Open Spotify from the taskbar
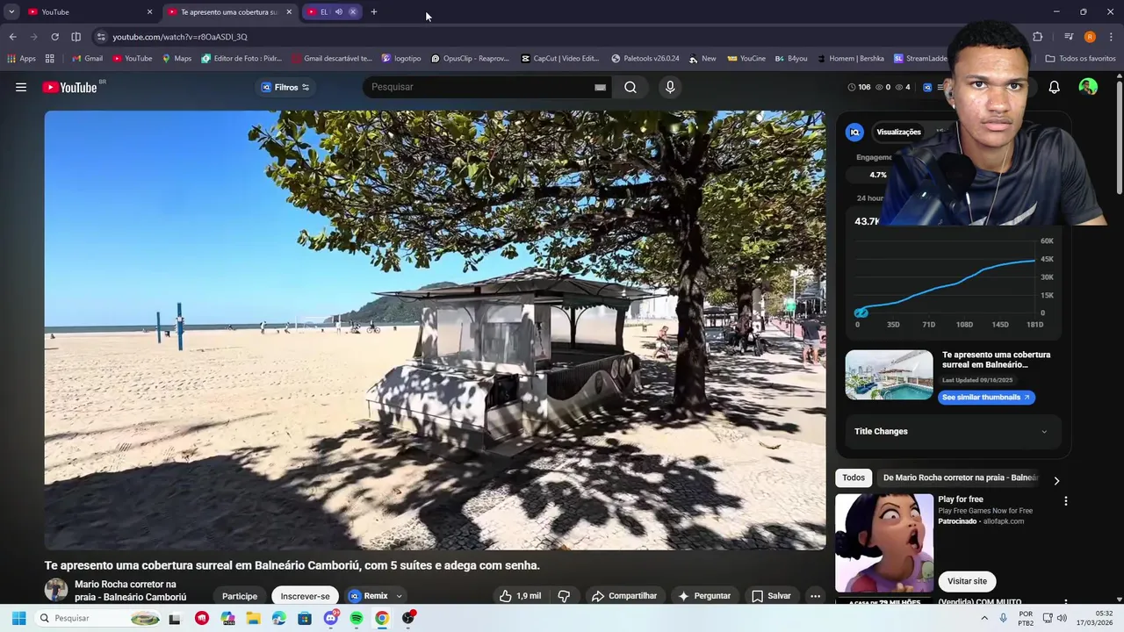Image resolution: width=1124 pixels, height=632 pixels. [357, 618]
